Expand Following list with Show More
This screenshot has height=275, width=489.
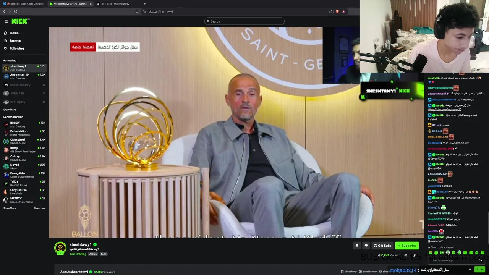(x=10, y=110)
